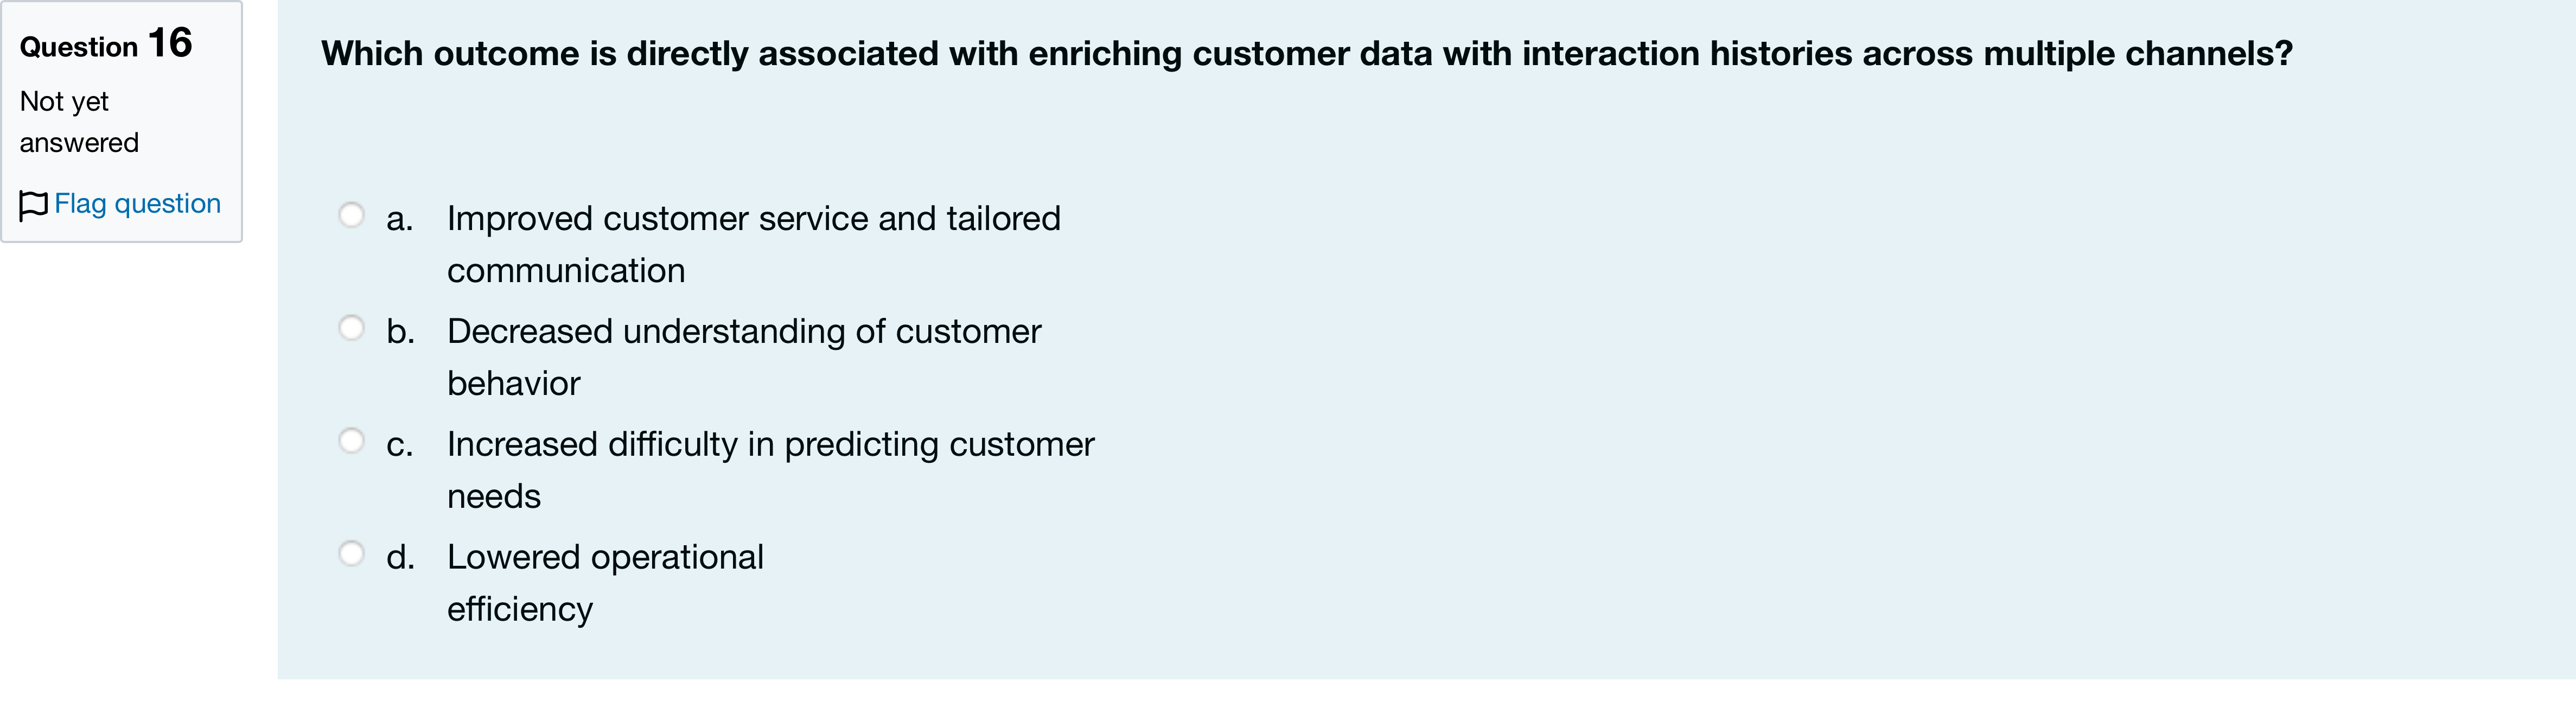Image resolution: width=2576 pixels, height=714 pixels.
Task: Click the bold question prompt text
Action: [1307, 54]
